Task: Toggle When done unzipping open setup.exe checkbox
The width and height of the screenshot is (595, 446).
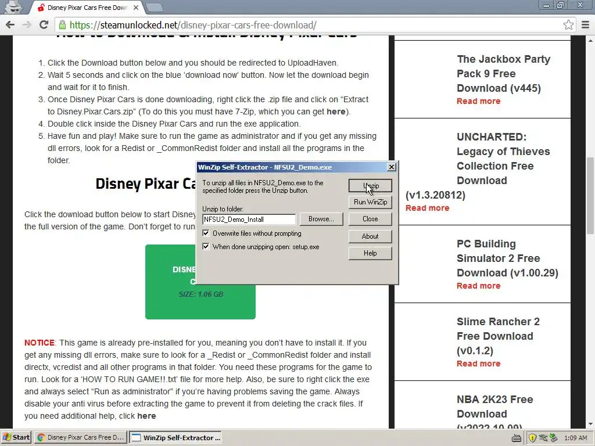Action: 206,246
